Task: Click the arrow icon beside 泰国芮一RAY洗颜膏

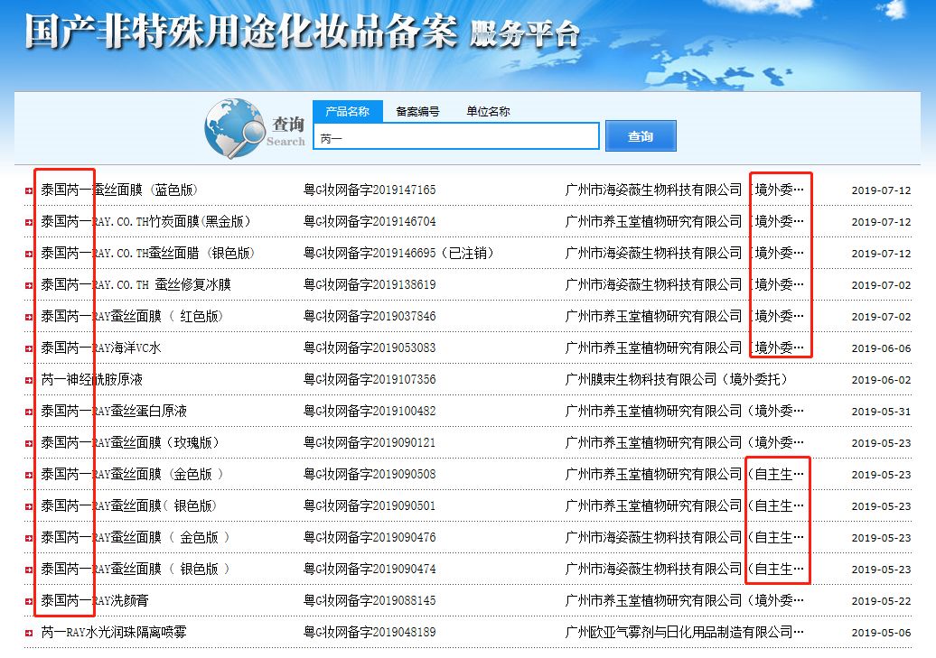Action: tap(28, 599)
